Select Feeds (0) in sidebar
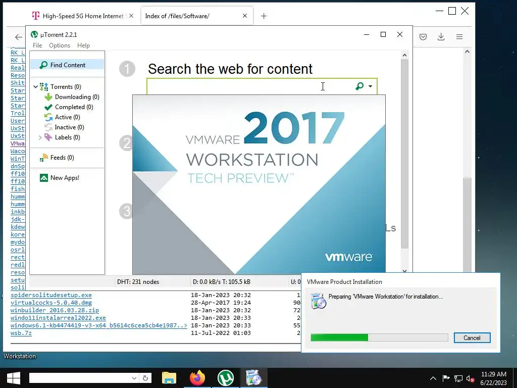Image resolution: width=517 pixels, height=388 pixels. (x=62, y=158)
